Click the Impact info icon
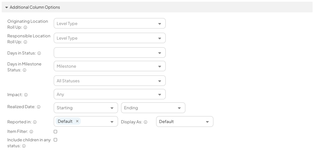Screen dimensions: 314x152 (x=26, y=95)
